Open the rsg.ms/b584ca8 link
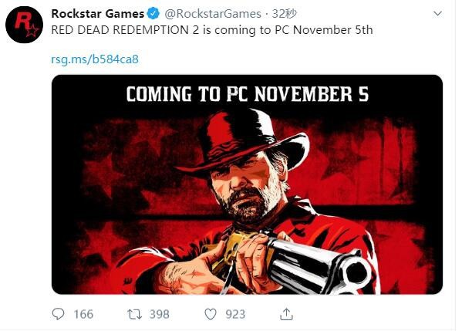The image size is (462, 331). click(x=95, y=59)
